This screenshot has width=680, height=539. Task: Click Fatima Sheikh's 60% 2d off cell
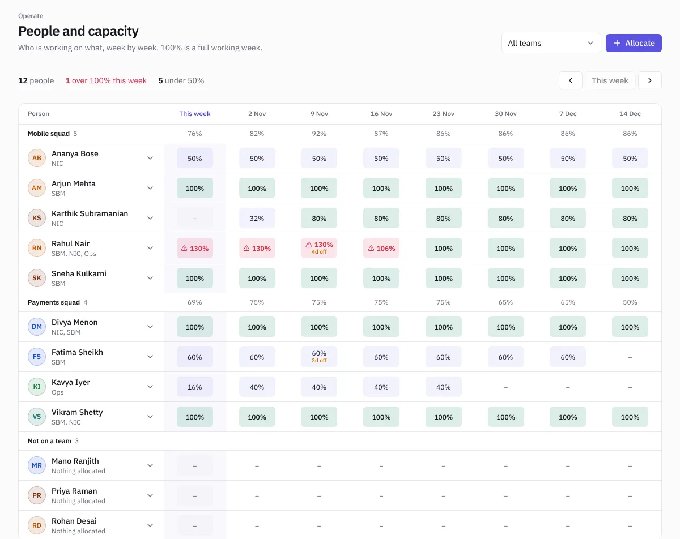click(319, 357)
